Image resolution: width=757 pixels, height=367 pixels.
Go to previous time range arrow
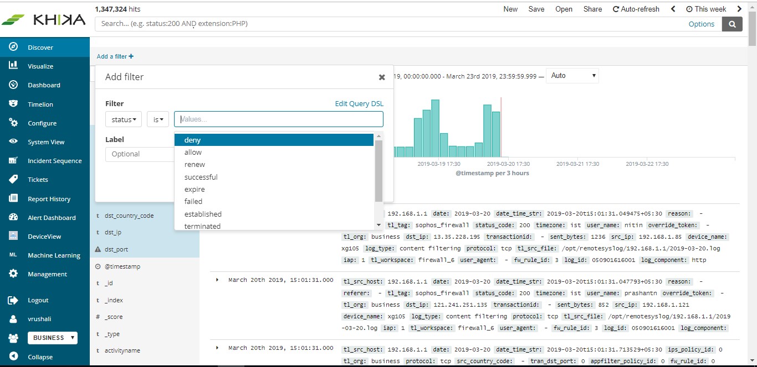tap(673, 9)
